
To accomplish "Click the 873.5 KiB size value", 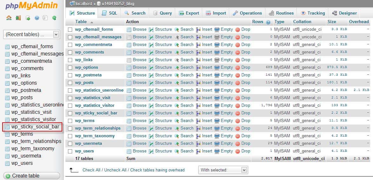I will [337, 67].
